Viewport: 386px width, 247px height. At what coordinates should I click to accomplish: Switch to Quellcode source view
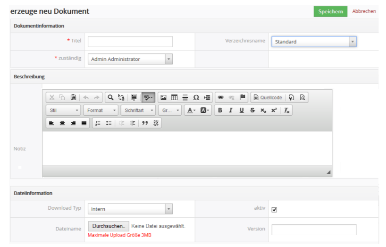(268, 97)
